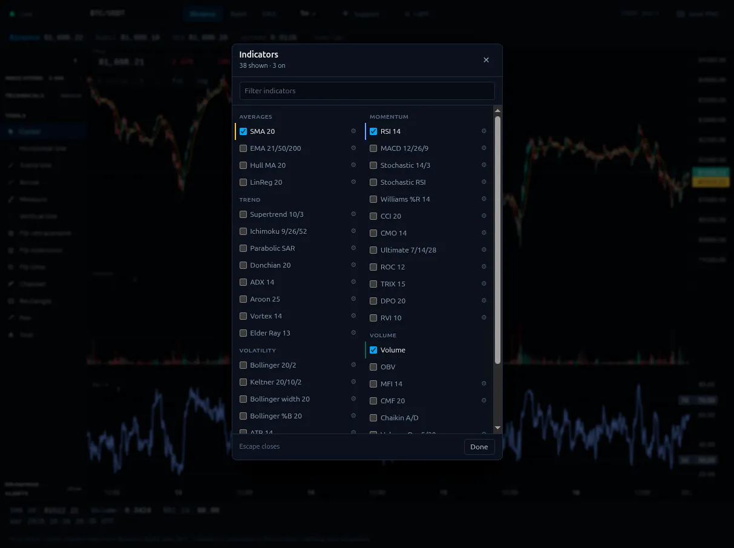Viewport: 734px width, 548px height.
Task: Enable Bollinger width 20 checkbox
Action: pyautogui.click(x=243, y=399)
